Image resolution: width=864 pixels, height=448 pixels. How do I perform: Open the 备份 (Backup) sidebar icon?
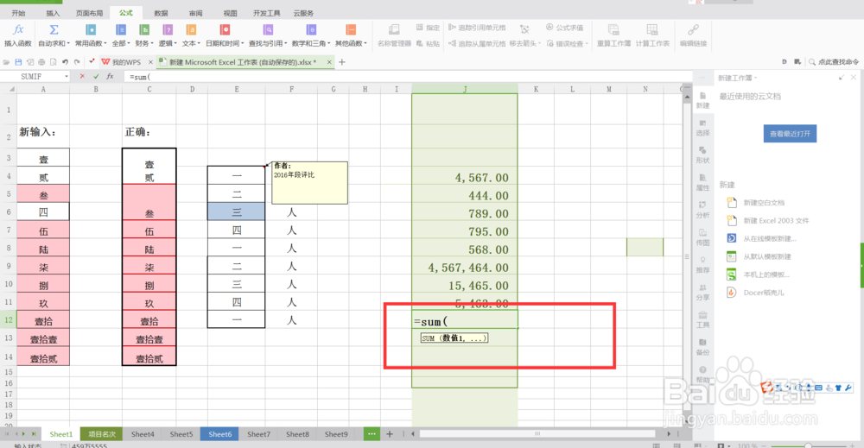pyautogui.click(x=702, y=347)
